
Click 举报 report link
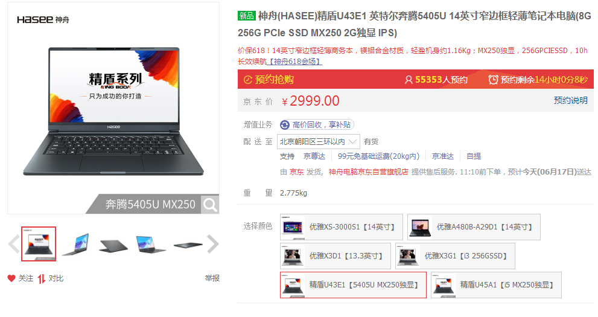point(212,278)
